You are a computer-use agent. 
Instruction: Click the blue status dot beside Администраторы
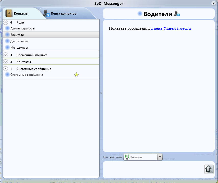(7, 28)
